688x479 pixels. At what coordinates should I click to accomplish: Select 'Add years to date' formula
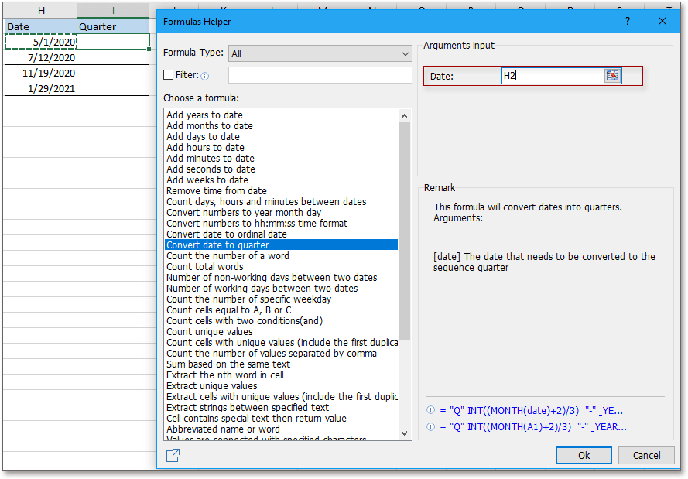pos(204,115)
